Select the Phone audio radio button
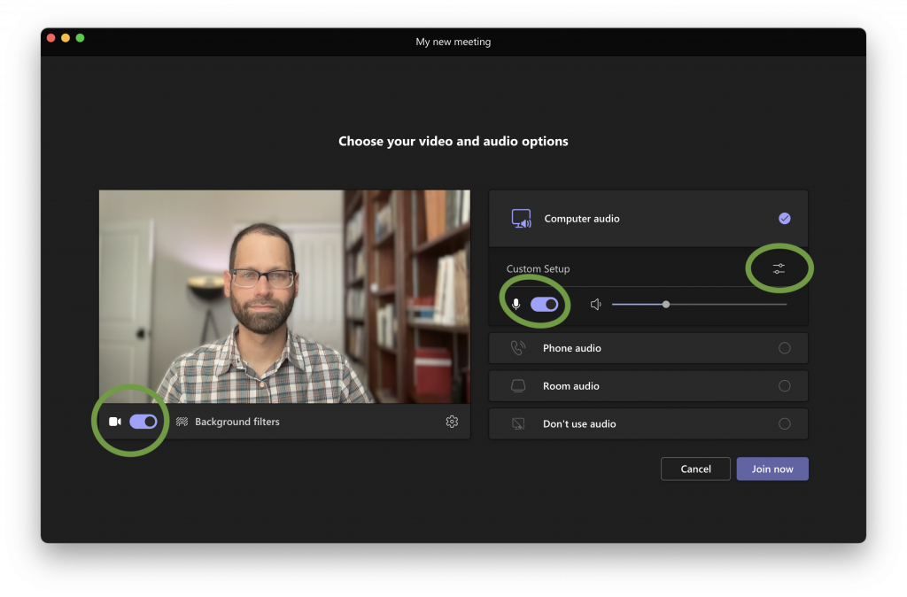The width and height of the screenshot is (907, 597). (x=785, y=348)
